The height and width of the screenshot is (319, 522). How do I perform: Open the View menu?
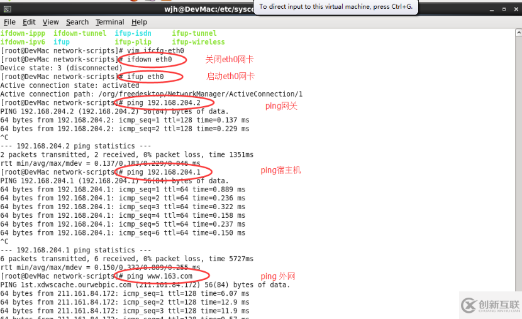click(50, 22)
